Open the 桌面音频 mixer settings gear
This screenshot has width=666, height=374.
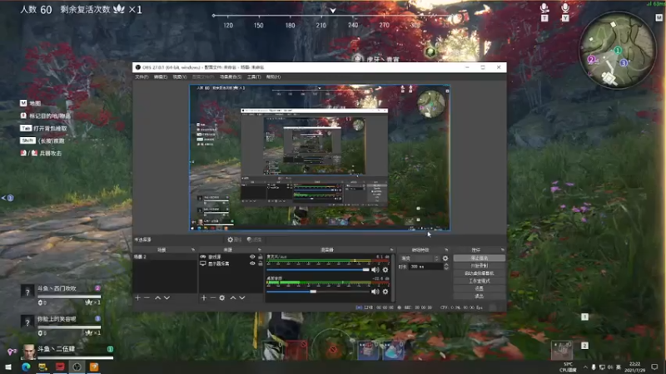(385, 292)
